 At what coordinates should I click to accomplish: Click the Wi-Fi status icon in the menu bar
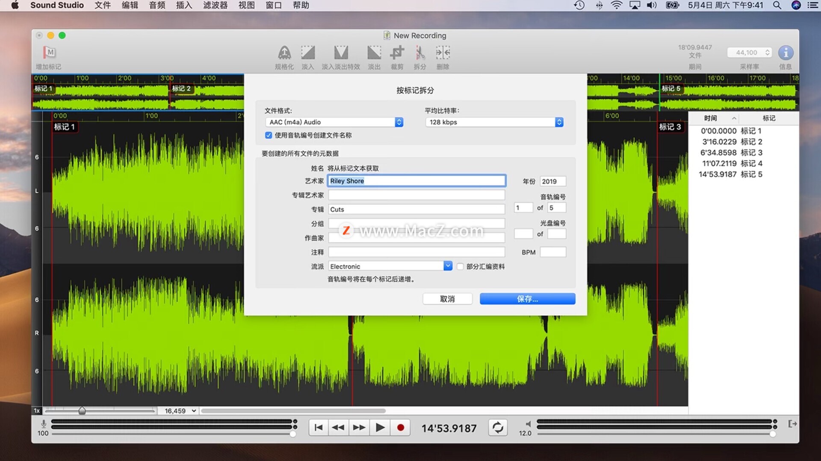616,5
